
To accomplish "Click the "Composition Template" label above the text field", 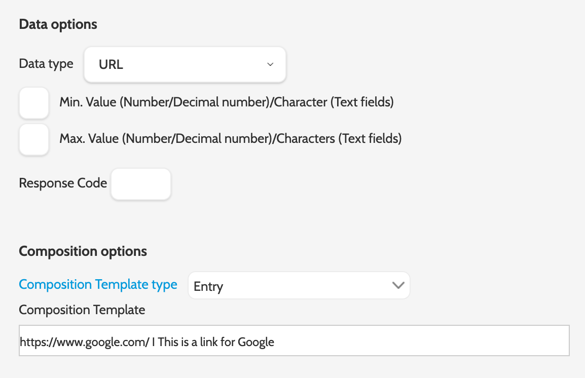I will [x=82, y=310].
